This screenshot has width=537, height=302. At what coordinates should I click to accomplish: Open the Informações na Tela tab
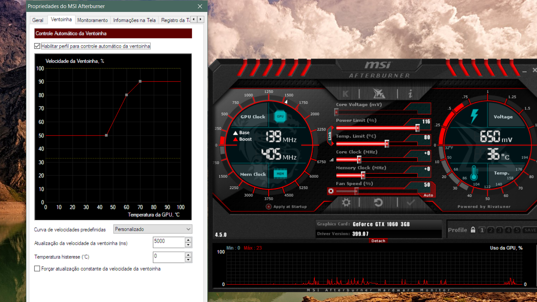(x=134, y=20)
